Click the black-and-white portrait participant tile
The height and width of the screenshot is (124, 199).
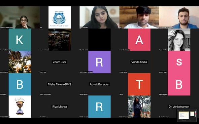[179, 40]
